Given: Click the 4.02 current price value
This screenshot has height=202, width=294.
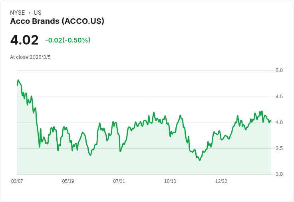Looking at the screenshot, I should tap(24, 40).
